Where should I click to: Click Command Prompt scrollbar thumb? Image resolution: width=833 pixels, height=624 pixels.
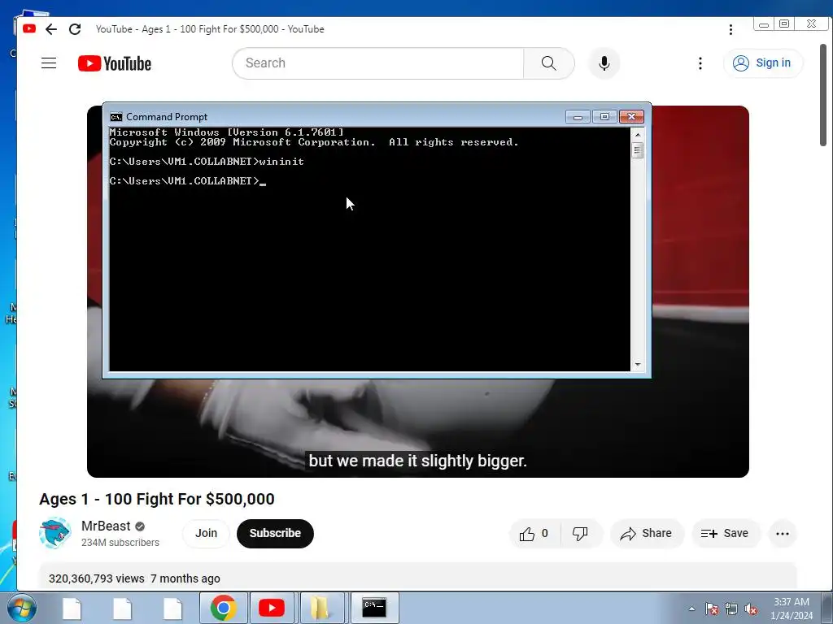point(638,150)
